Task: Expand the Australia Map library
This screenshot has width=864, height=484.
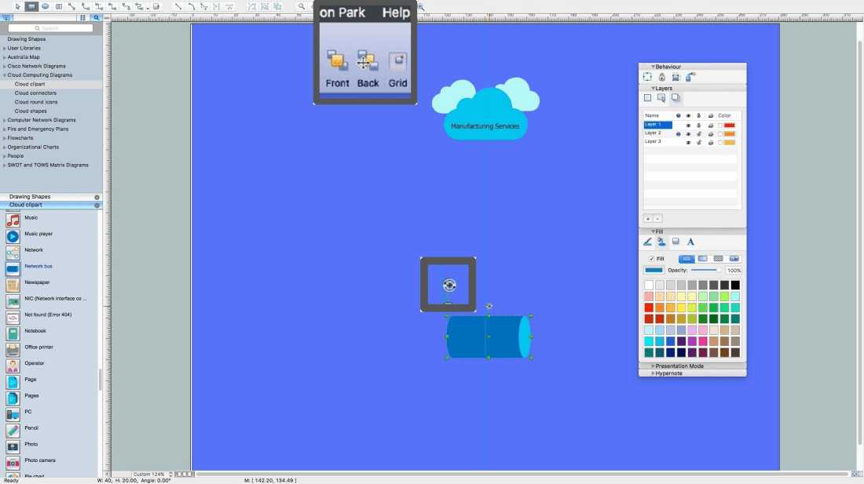Action: (x=5, y=57)
